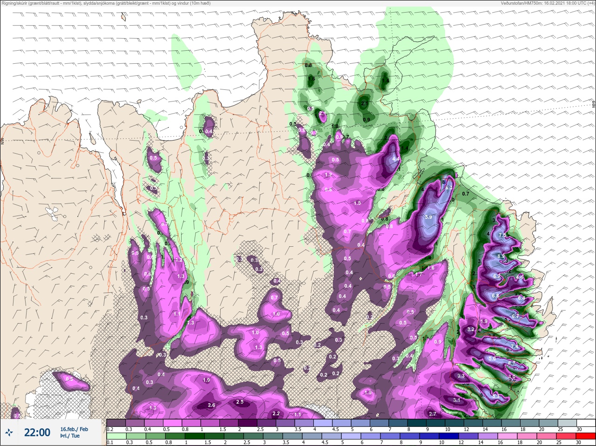596x446 pixels.
Task: Click the '0.2' label on the snow legend
Action: tap(110, 429)
